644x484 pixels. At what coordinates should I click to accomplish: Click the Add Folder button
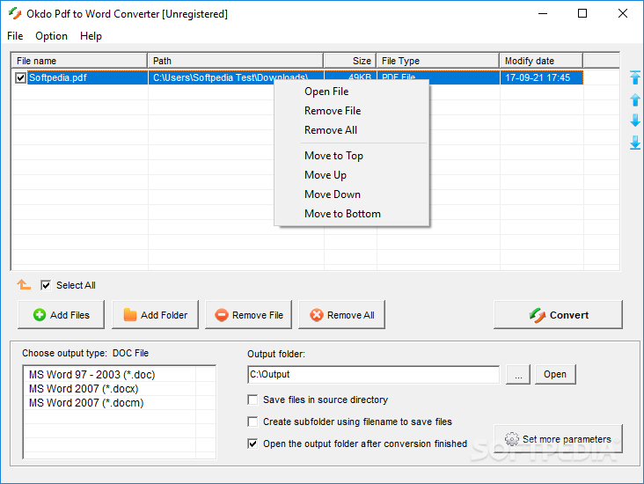click(x=155, y=315)
